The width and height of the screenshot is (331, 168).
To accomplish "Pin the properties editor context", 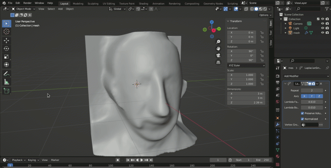I will [327, 68].
